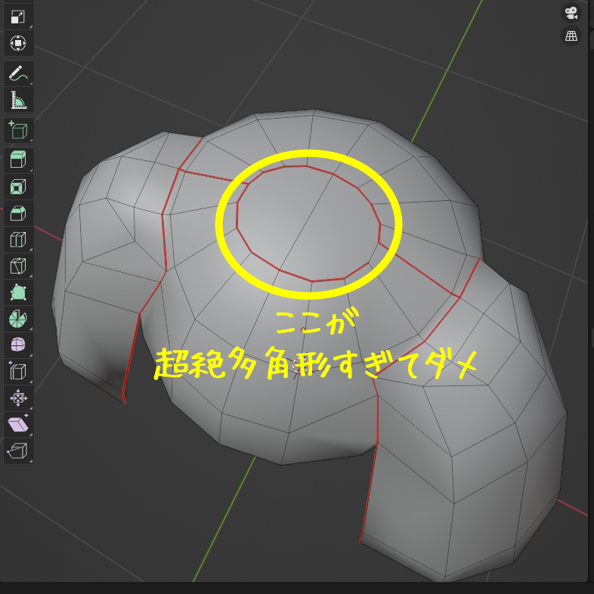The image size is (594, 594).
Task: Toggle the camera view button
Action: [x=571, y=13]
